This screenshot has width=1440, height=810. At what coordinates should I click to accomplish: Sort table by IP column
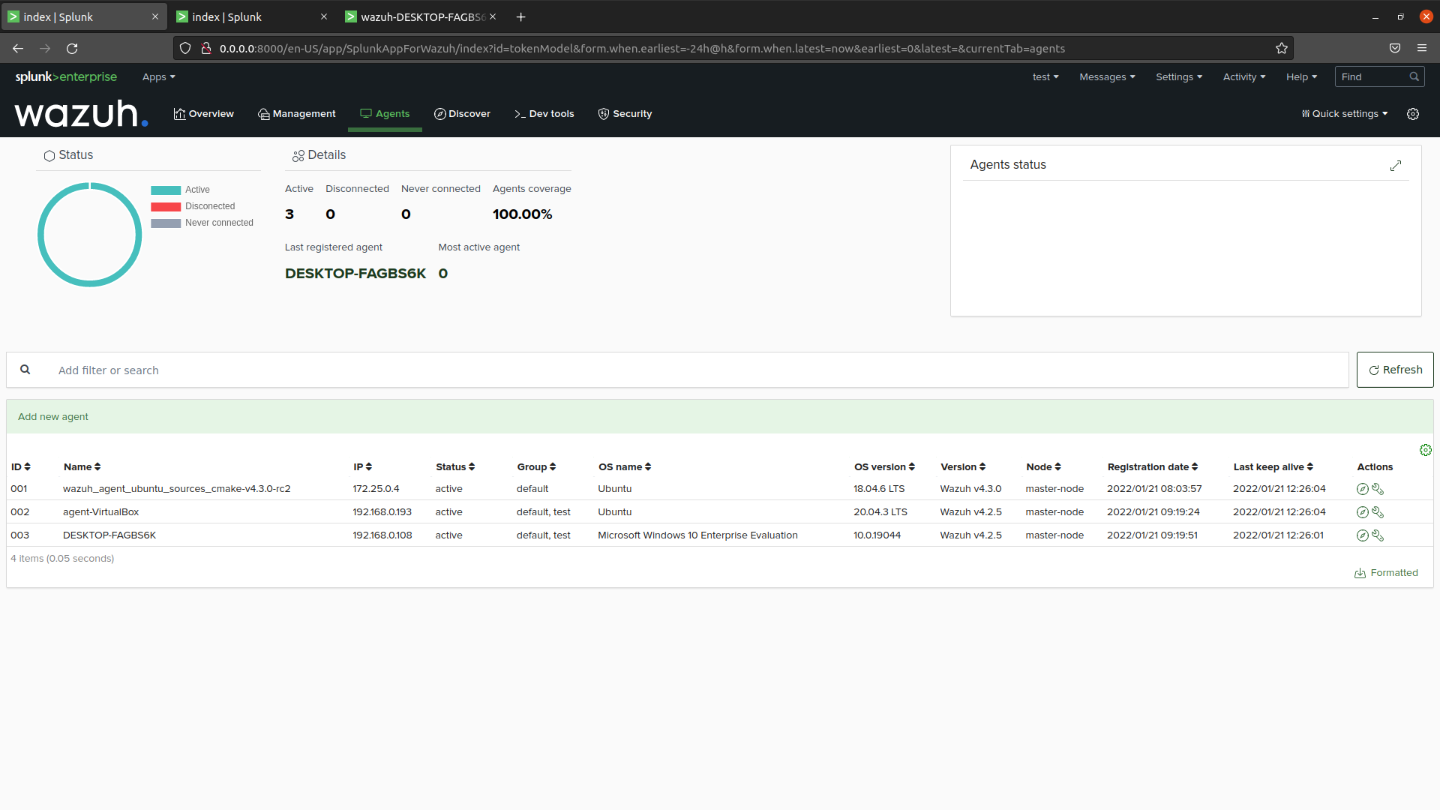click(363, 467)
